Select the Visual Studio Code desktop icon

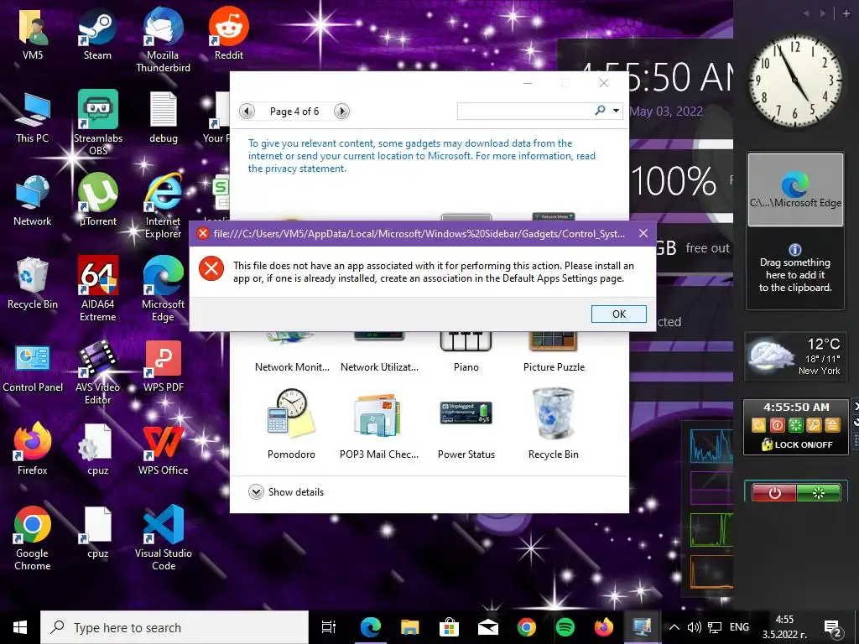(164, 538)
